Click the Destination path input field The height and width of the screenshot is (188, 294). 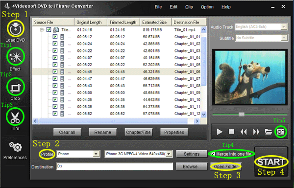(115, 166)
